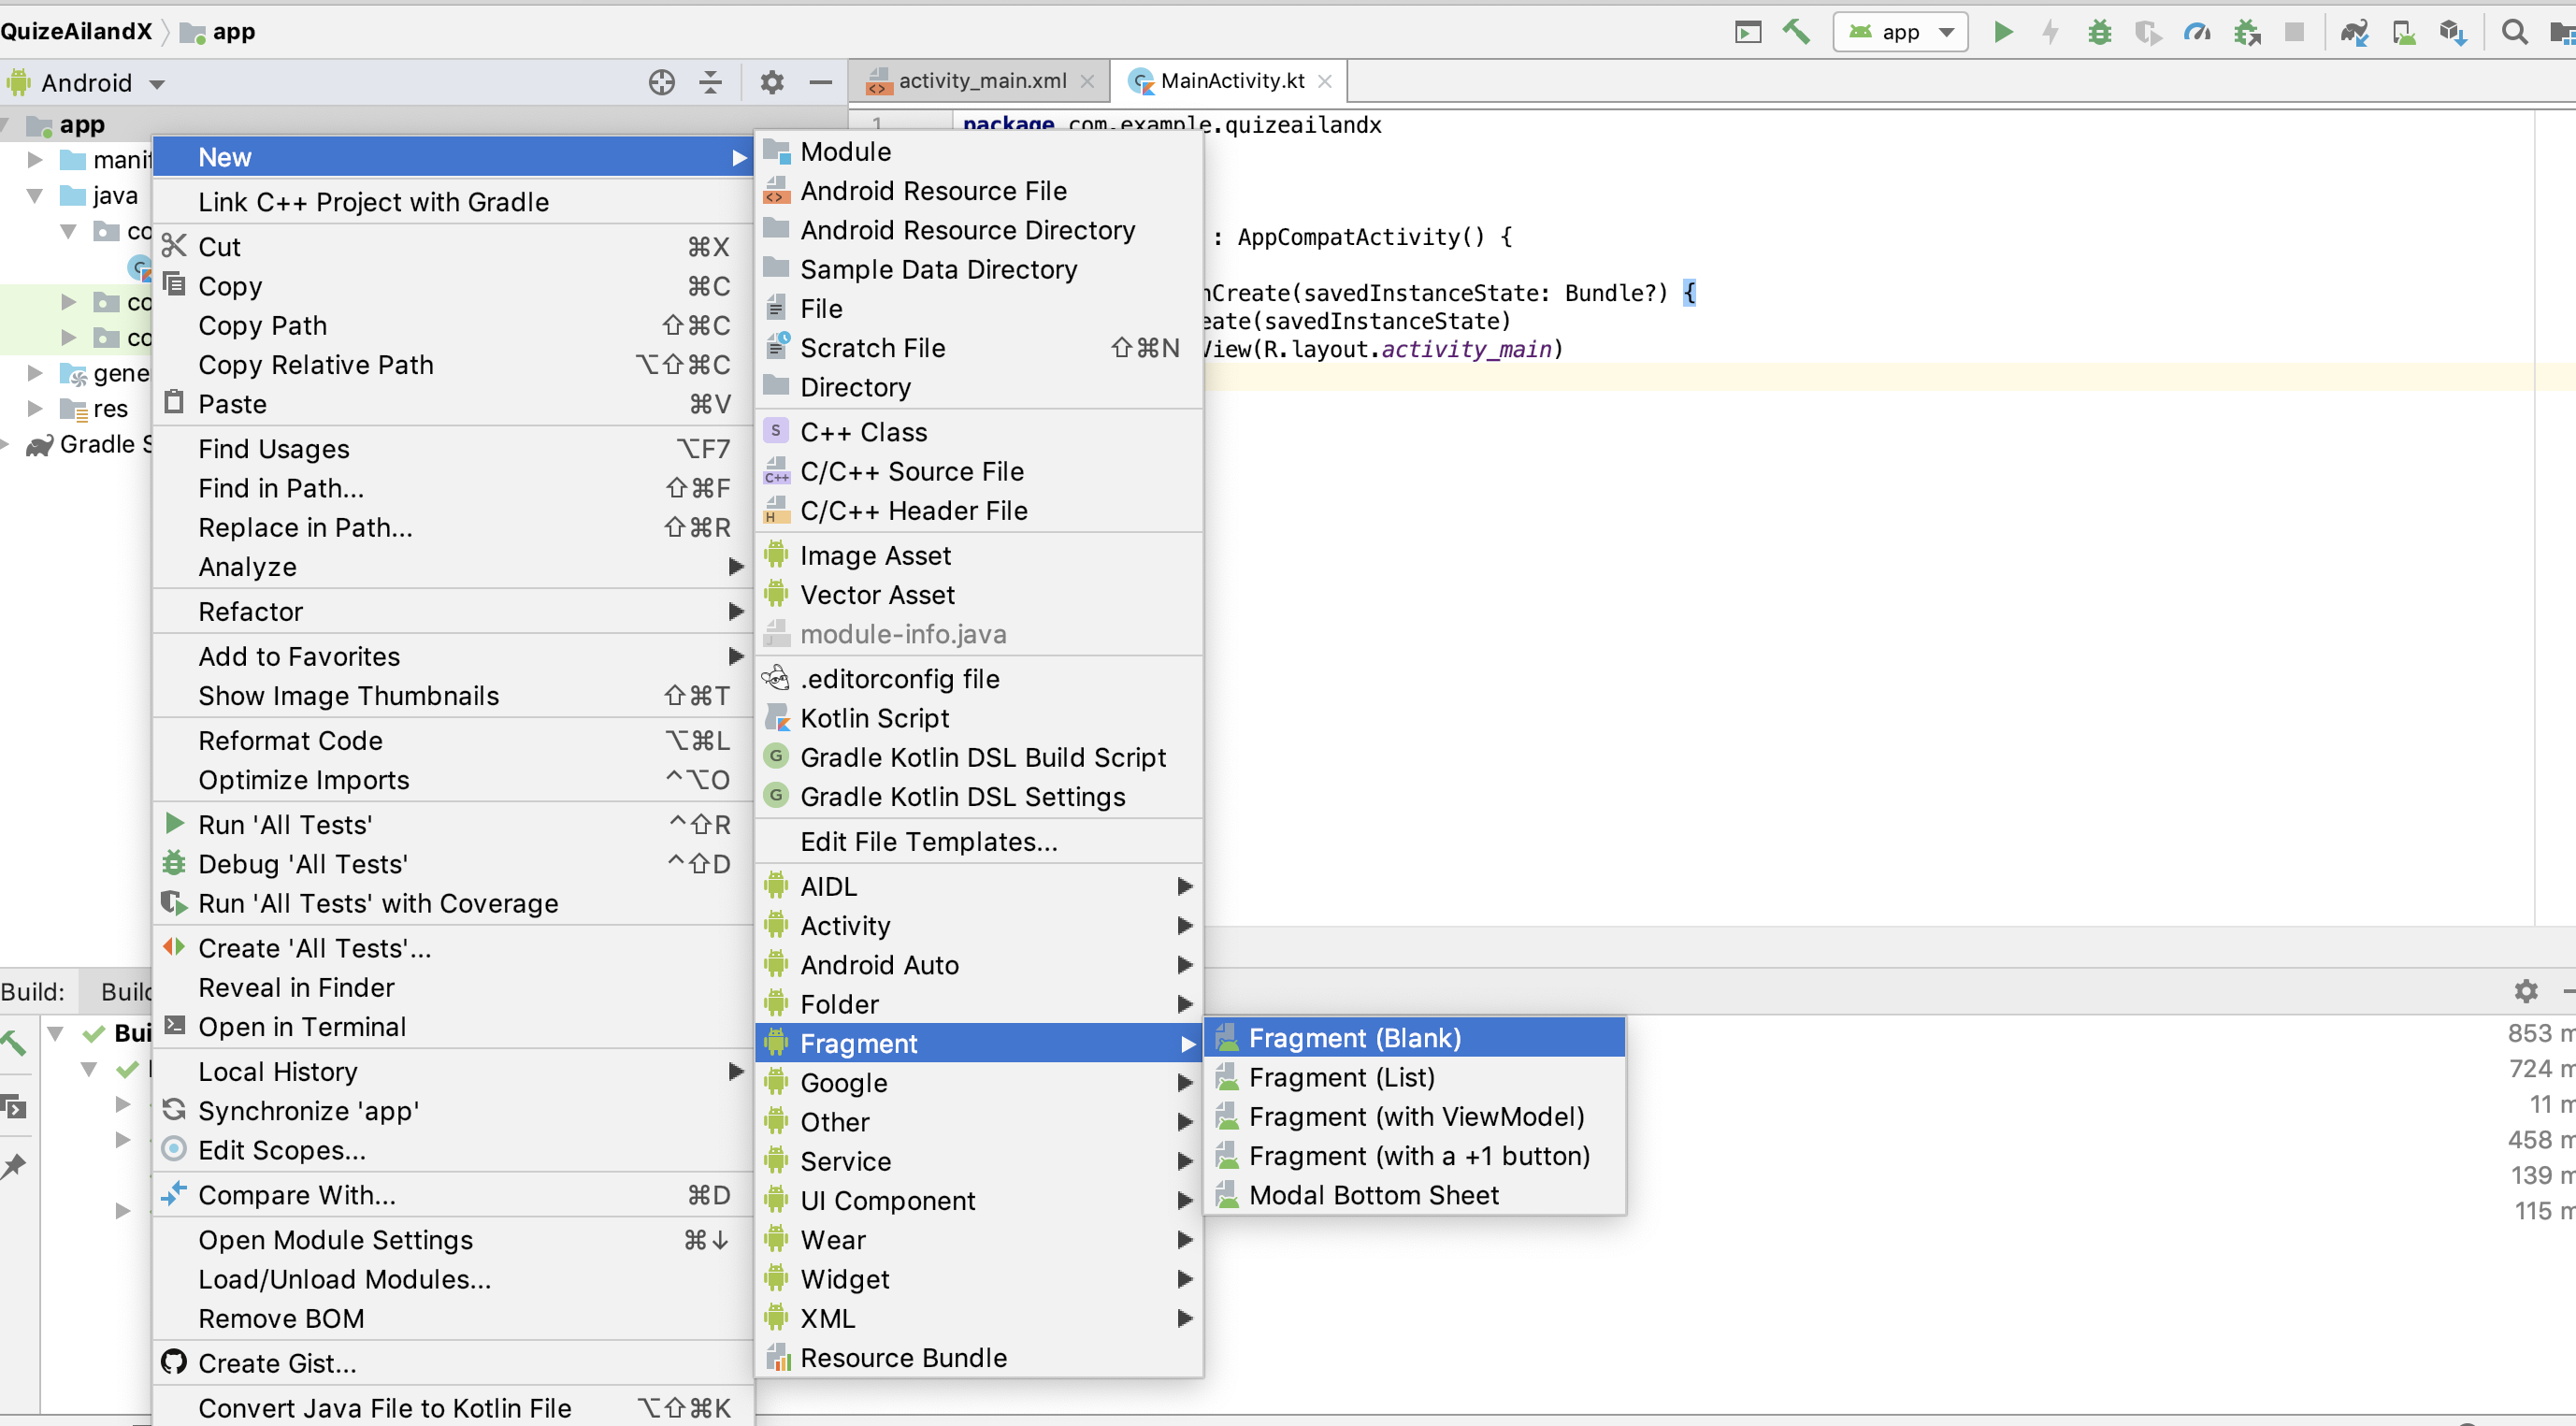Open Project panel settings gear
The width and height of the screenshot is (2576, 1426).
coord(771,82)
